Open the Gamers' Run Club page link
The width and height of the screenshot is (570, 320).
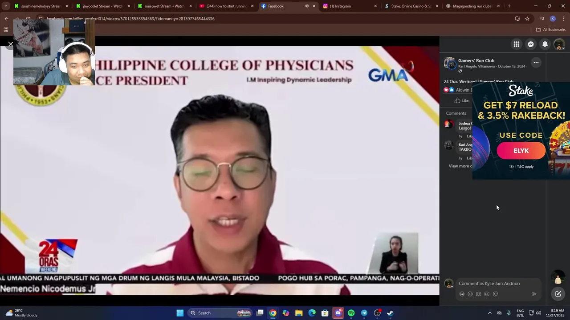pos(476,60)
